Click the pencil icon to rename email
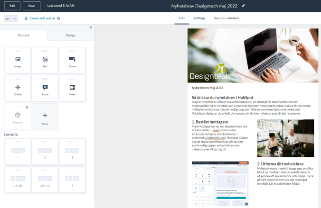Screen dimensions: 321x208 pyautogui.click(x=244, y=6)
